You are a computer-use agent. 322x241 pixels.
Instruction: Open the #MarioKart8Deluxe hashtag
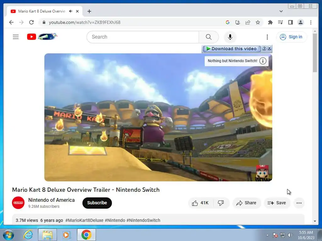[84, 220]
